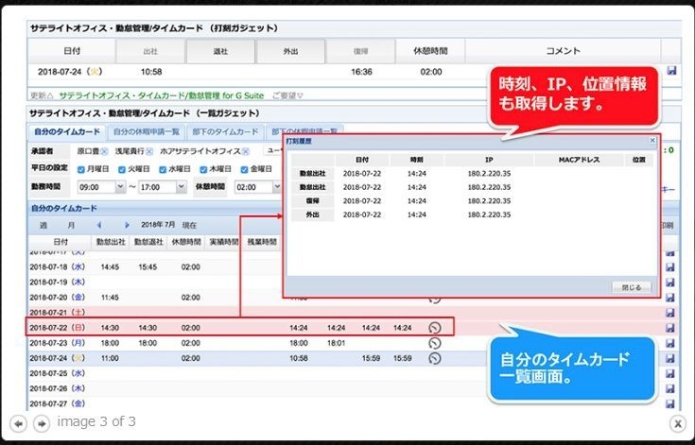Close the image lightbox viewer

click(x=678, y=424)
